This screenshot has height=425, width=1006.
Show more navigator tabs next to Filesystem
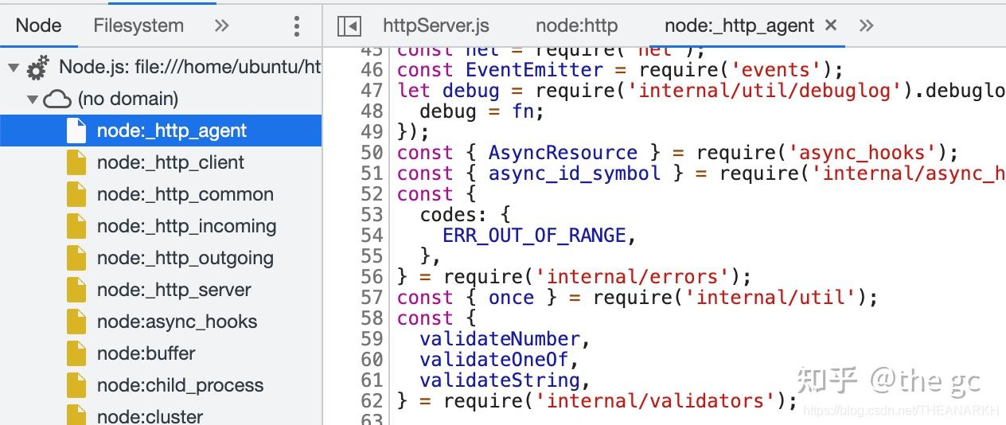pos(222,25)
